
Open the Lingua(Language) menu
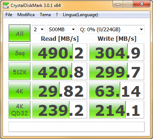tap(81, 15)
